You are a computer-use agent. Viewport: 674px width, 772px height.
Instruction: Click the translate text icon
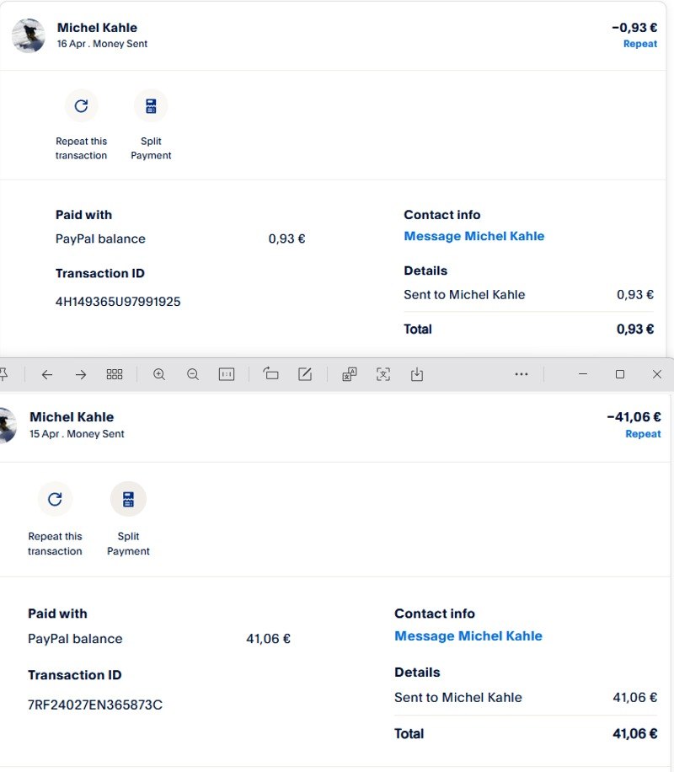(350, 374)
